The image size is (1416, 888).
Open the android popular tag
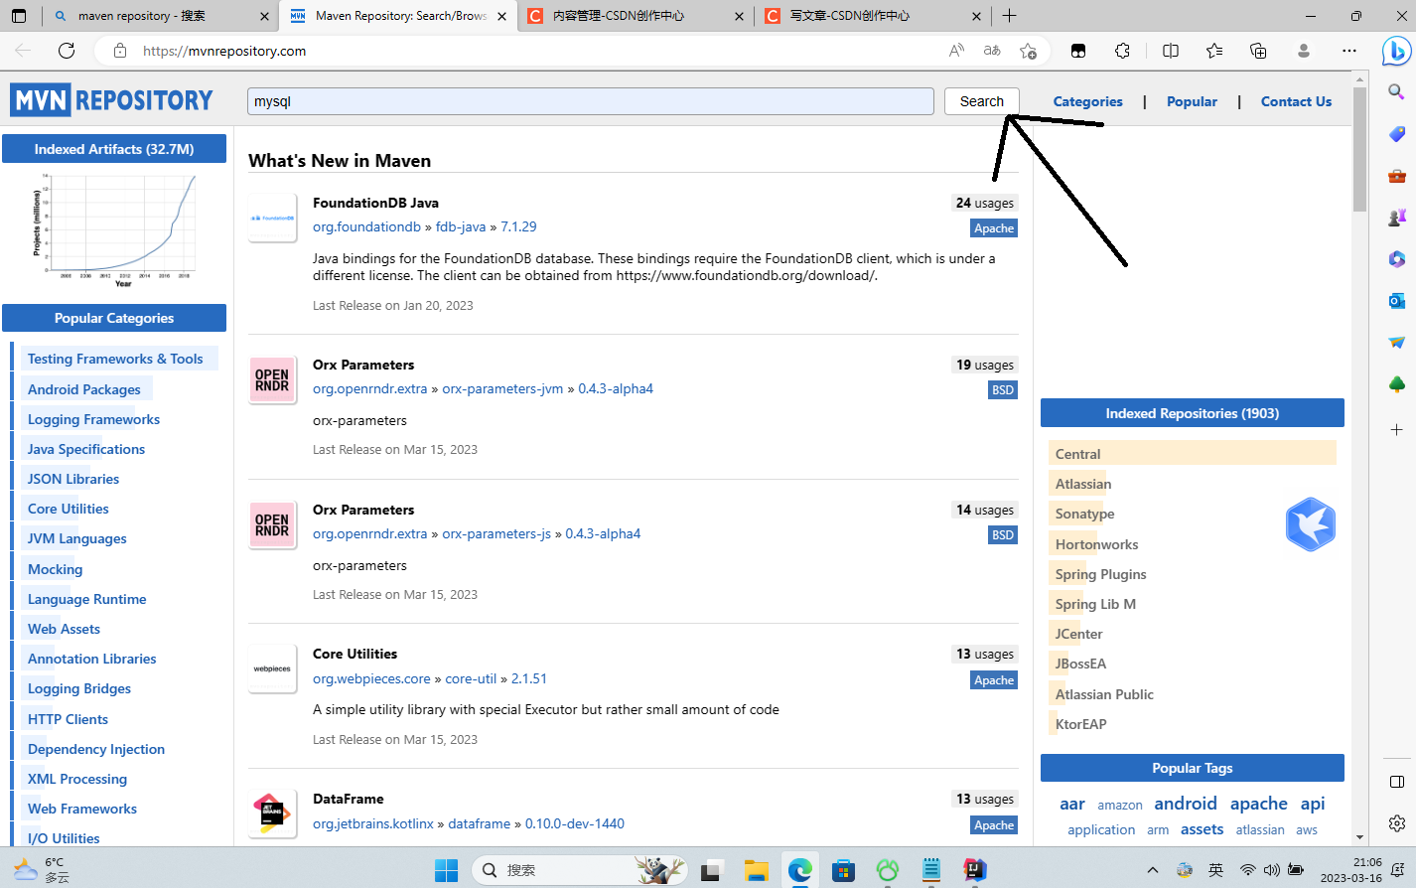[1186, 803]
